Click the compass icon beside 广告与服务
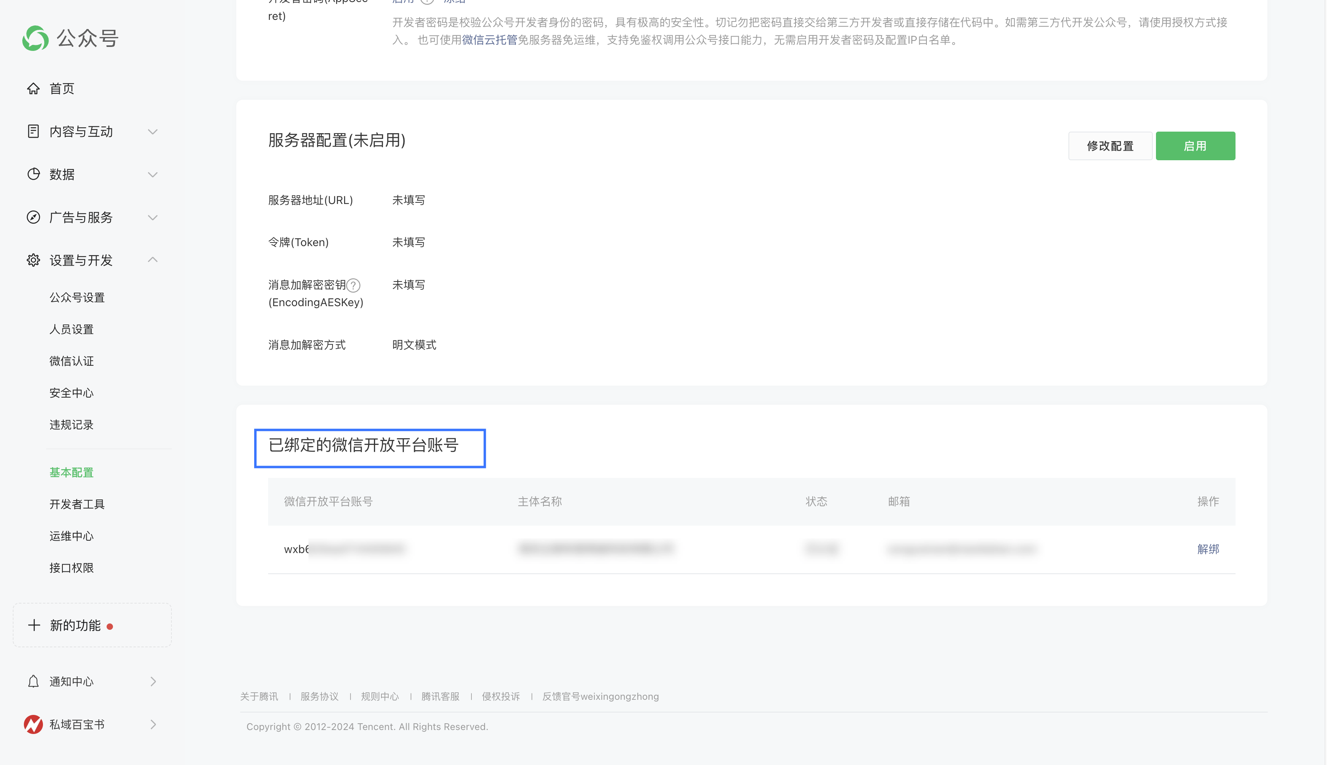 pyautogui.click(x=34, y=217)
